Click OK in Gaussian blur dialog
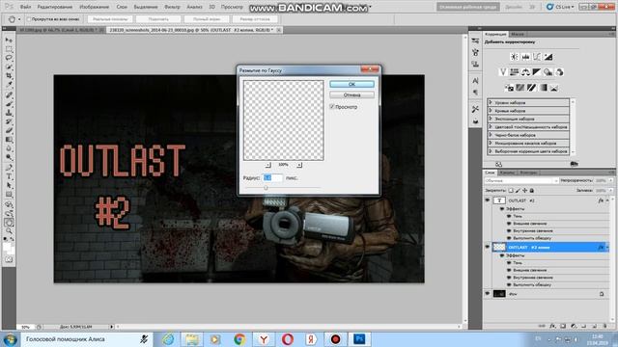Image resolution: width=618 pixels, height=347 pixels. (351, 84)
